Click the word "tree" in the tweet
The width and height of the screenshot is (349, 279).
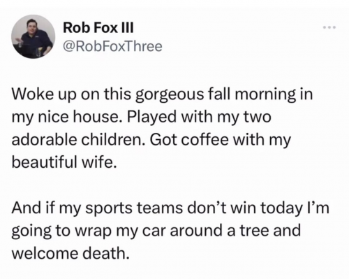click(x=253, y=231)
